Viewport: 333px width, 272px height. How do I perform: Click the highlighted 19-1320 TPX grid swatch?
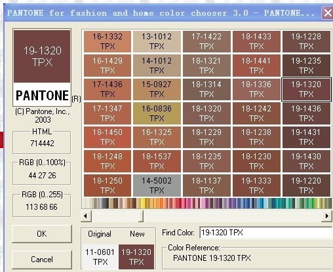[x=306, y=89]
